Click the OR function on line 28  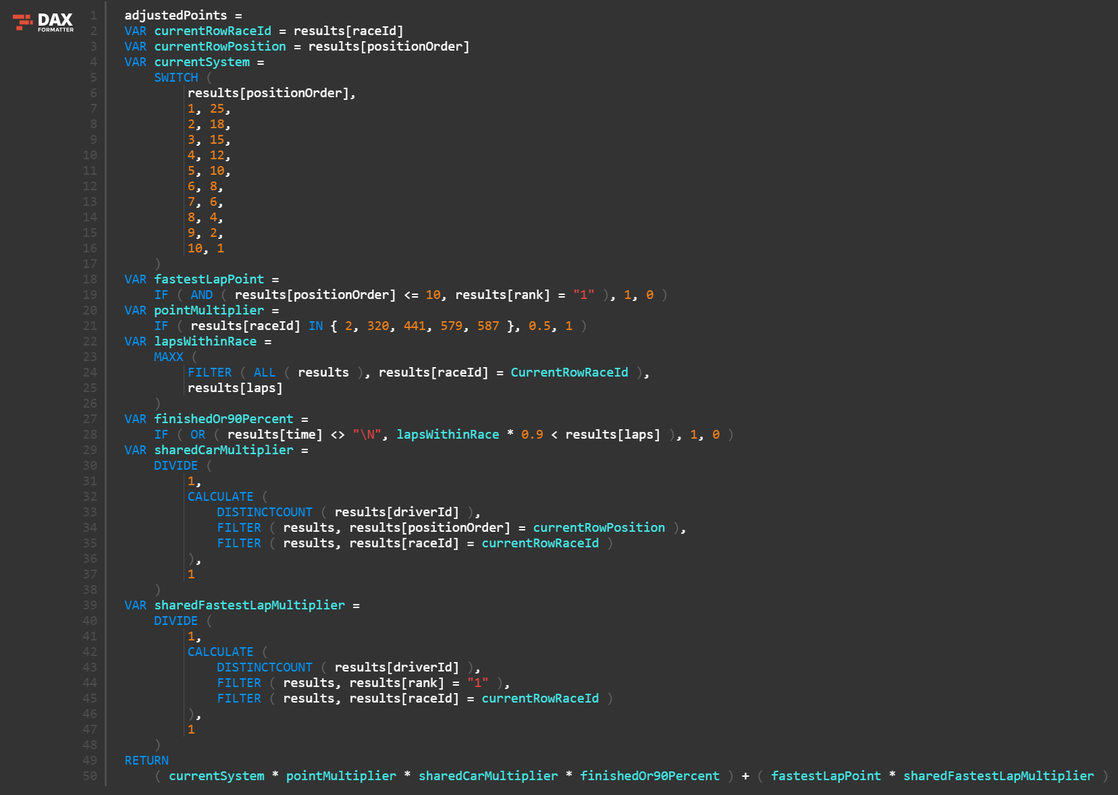(197, 435)
